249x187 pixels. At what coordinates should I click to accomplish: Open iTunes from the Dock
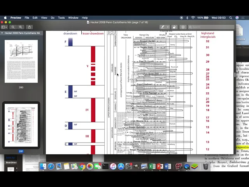[x=113, y=166]
